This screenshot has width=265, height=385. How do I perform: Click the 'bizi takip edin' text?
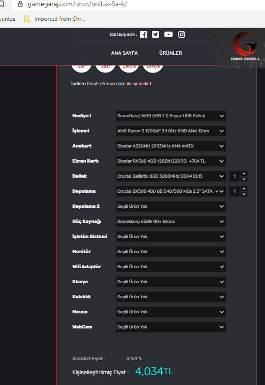[123, 34]
